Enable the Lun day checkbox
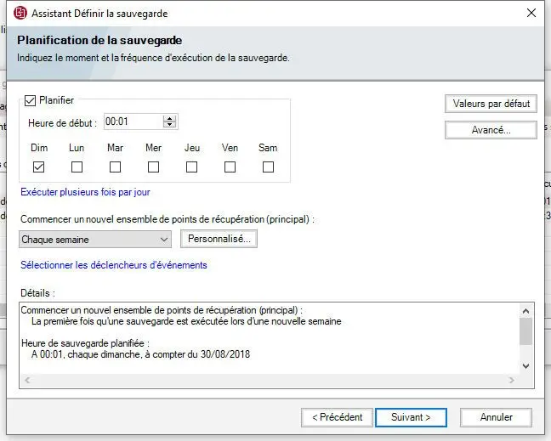The image size is (551, 441). click(x=77, y=167)
